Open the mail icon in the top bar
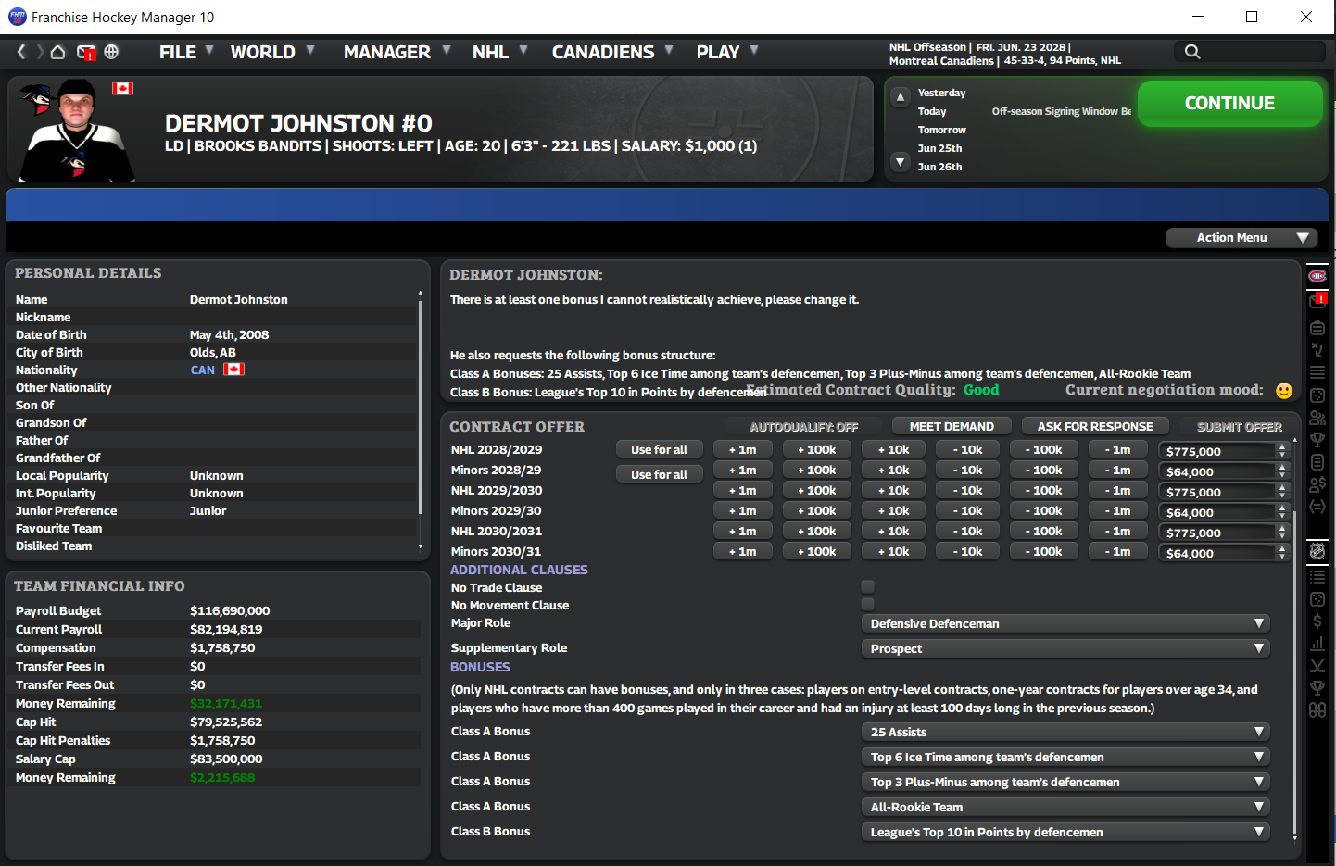 click(x=86, y=53)
